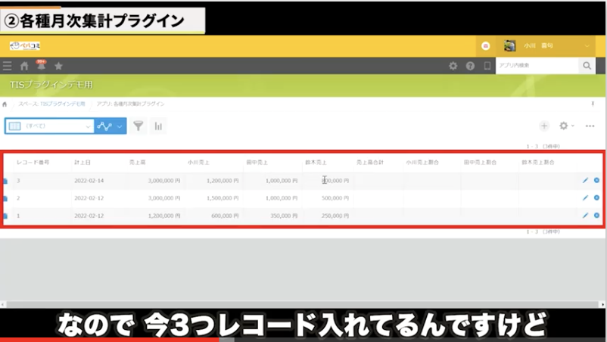Image resolution: width=607 pixels, height=342 pixels.
Task: Delete record 1 with blue circle icon
Action: pyautogui.click(x=596, y=215)
